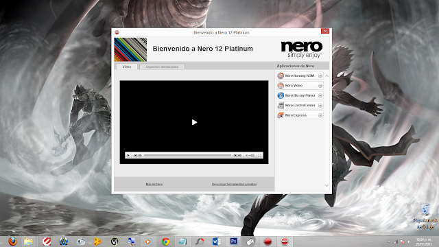The height and width of the screenshot is (247, 439).
Task: Click the small play button in the video control bar
Action: pos(128,155)
